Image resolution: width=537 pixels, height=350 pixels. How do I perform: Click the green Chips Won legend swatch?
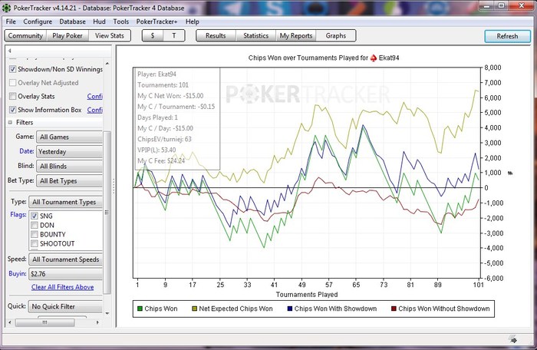pos(140,309)
